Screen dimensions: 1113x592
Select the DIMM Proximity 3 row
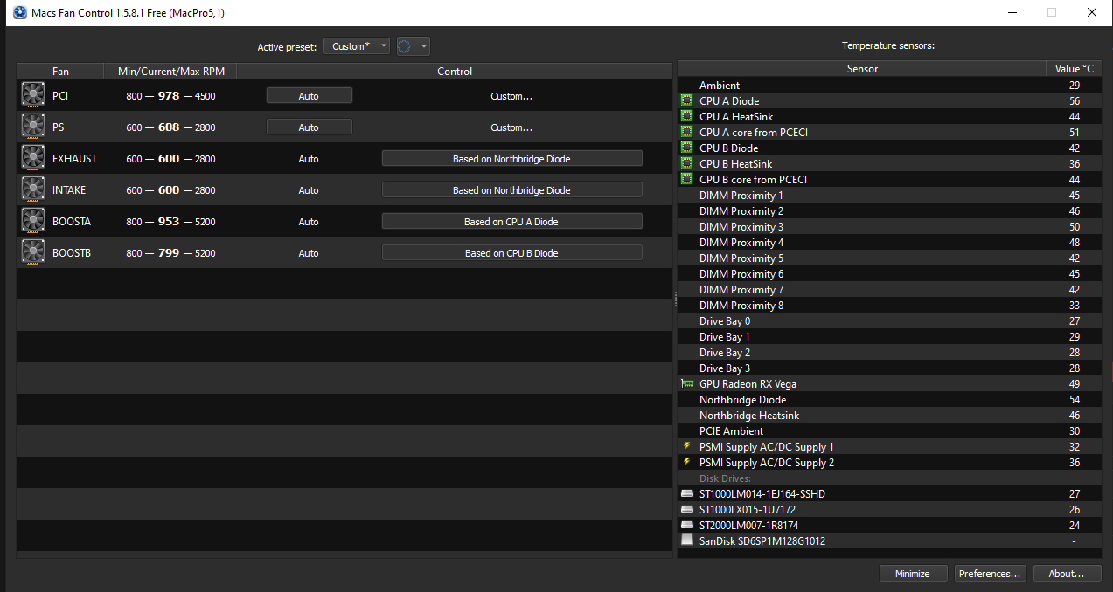tap(890, 227)
